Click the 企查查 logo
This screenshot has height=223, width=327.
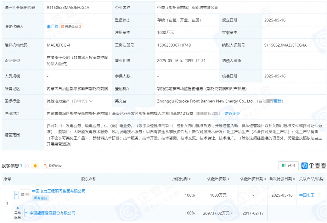tap(314, 166)
